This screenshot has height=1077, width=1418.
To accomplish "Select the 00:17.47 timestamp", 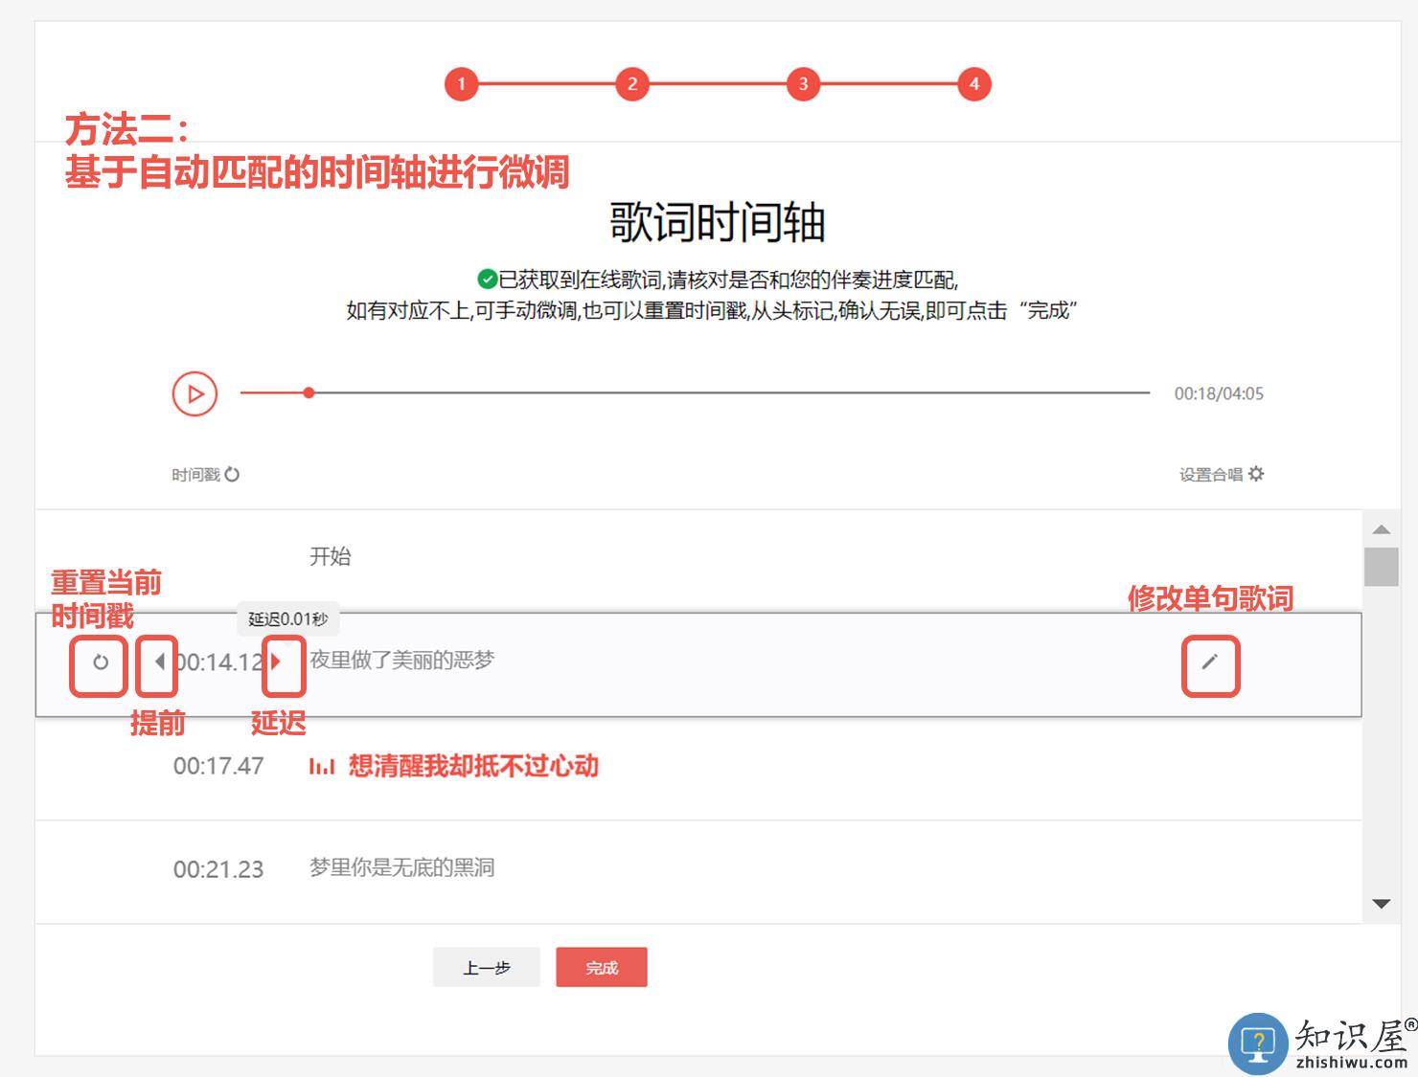I will tap(218, 766).
